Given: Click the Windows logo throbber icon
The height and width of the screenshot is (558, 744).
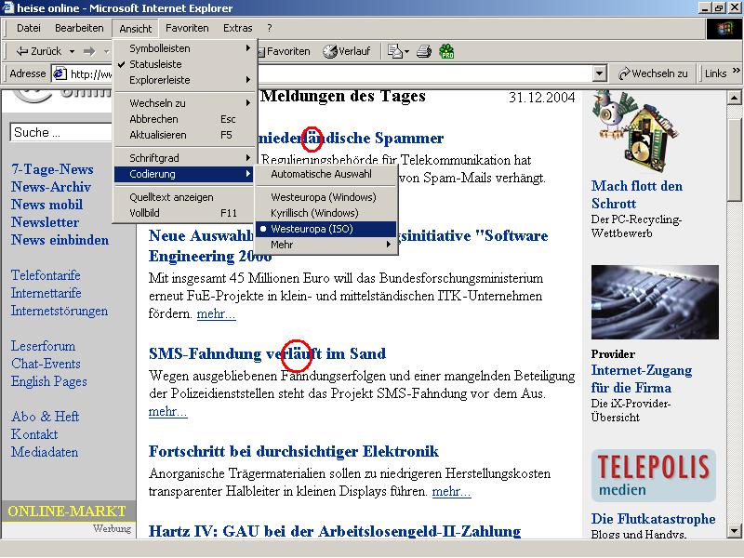Looking at the screenshot, I should (x=724, y=29).
